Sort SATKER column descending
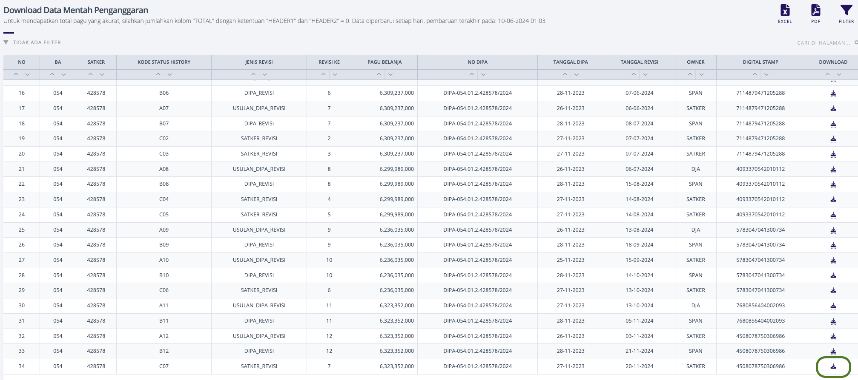 click(102, 74)
